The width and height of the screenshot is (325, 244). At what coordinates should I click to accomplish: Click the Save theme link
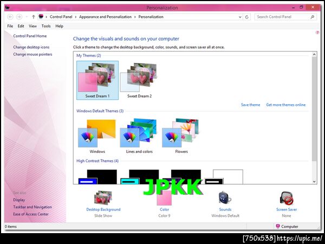[250, 105]
